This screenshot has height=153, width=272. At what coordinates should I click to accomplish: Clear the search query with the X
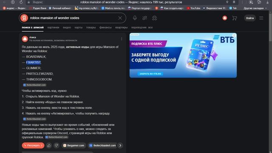120,18
